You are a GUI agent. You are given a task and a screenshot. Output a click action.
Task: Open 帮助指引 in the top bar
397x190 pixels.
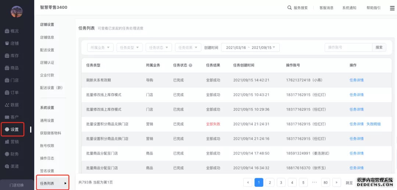(x=373, y=8)
